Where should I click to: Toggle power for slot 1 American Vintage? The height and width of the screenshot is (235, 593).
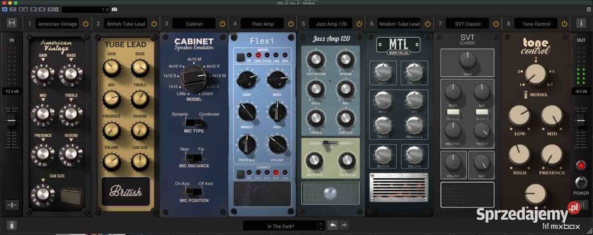tap(85, 24)
